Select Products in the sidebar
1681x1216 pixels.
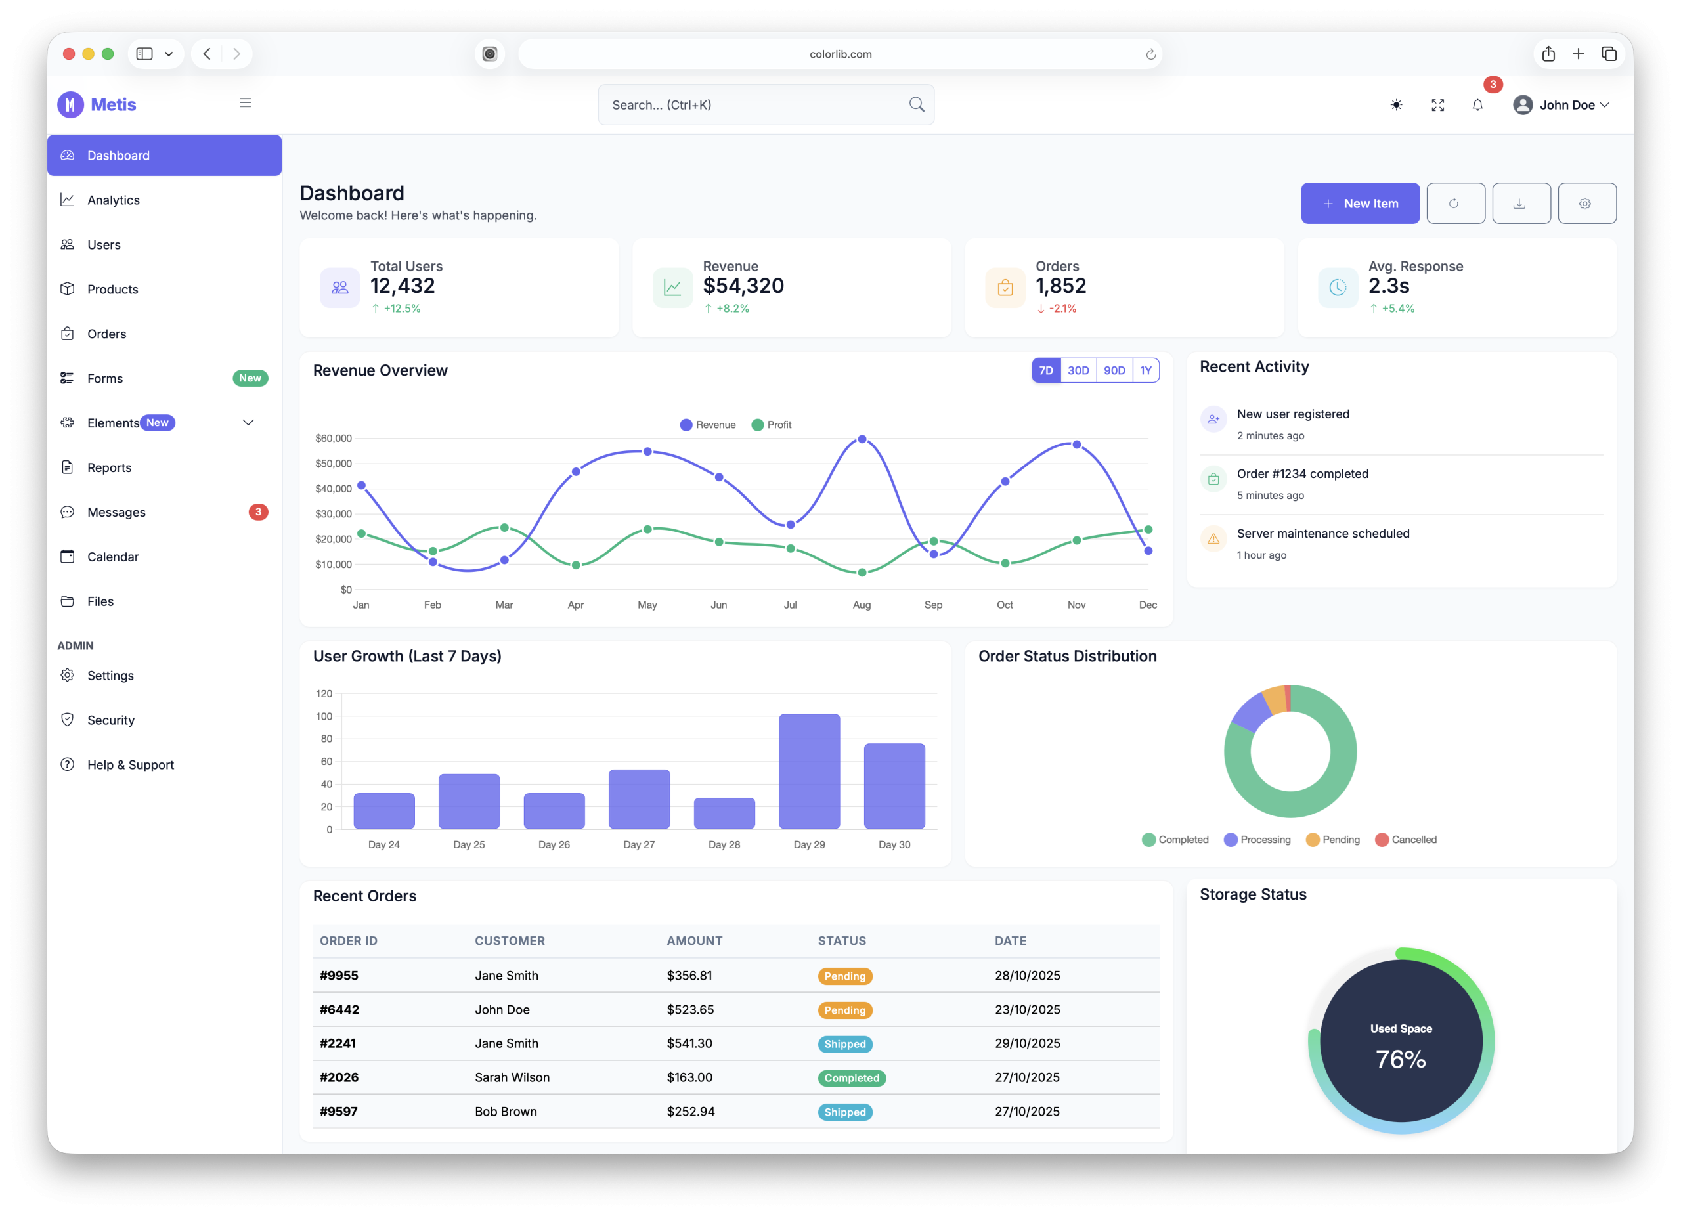point(112,289)
